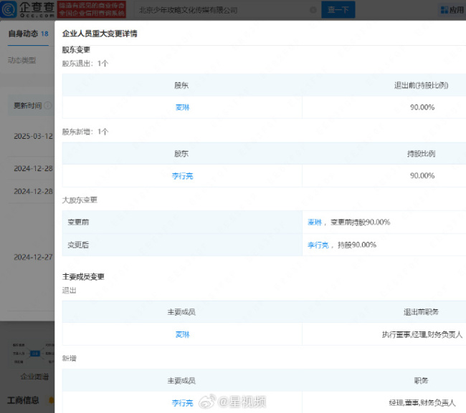Click the 工商信息 section heading
466x413 pixels.
[x=24, y=400]
